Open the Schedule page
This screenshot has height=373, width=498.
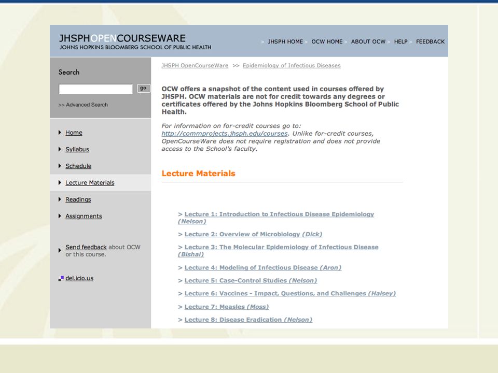coord(78,166)
